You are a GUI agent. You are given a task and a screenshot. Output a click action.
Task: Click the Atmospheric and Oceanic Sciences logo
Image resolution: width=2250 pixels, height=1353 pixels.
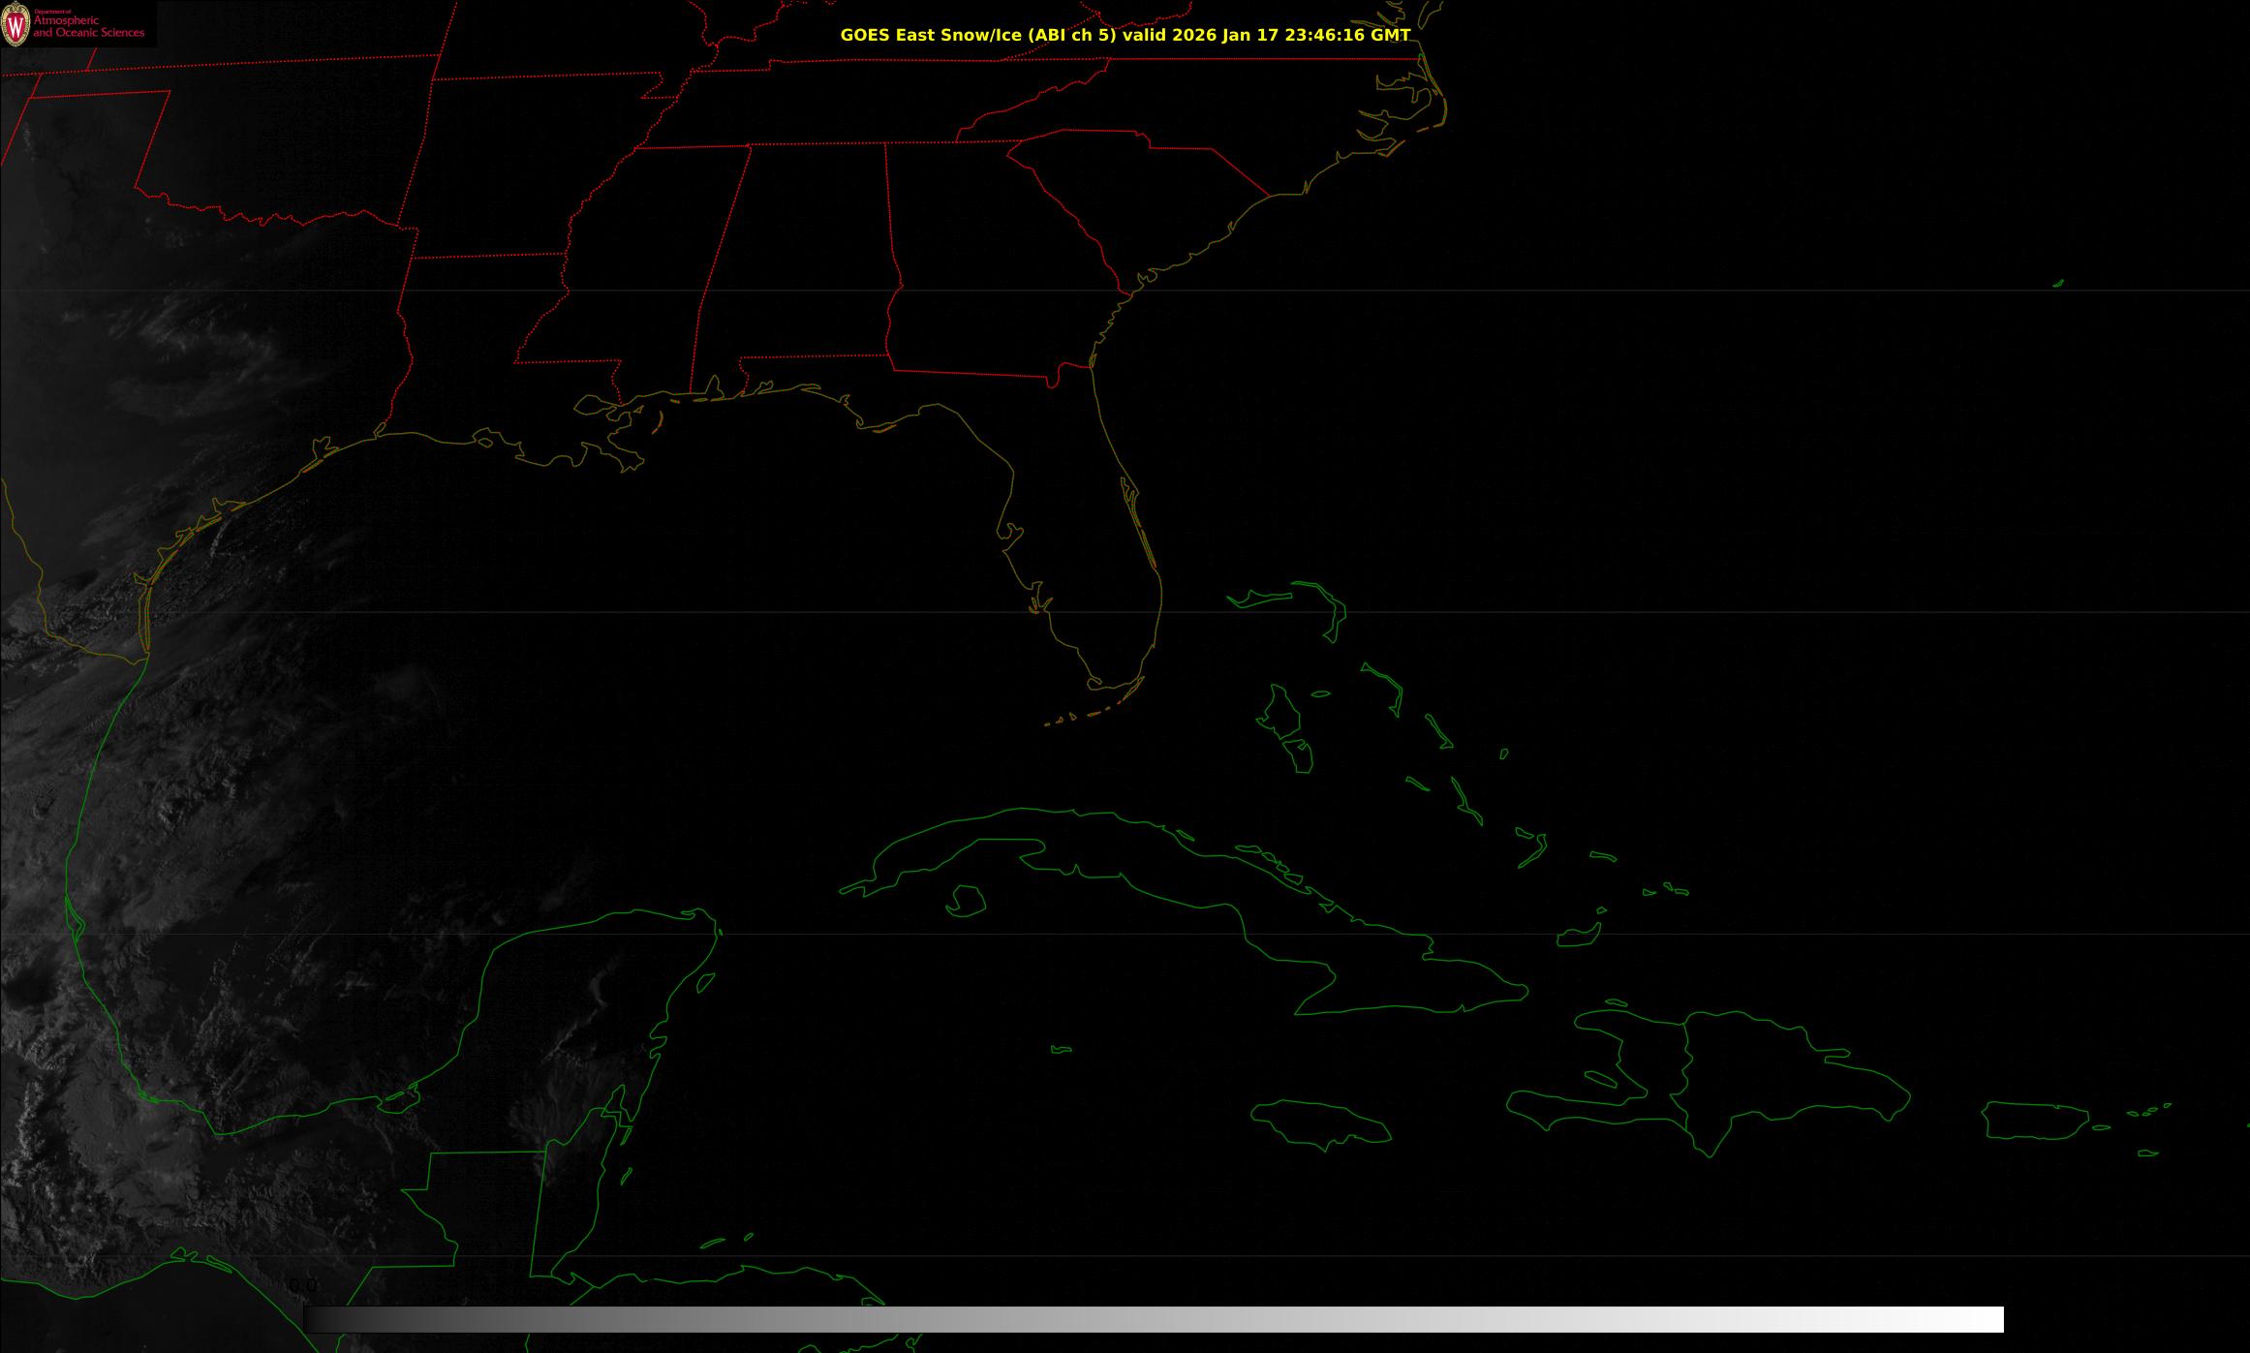coord(88,26)
